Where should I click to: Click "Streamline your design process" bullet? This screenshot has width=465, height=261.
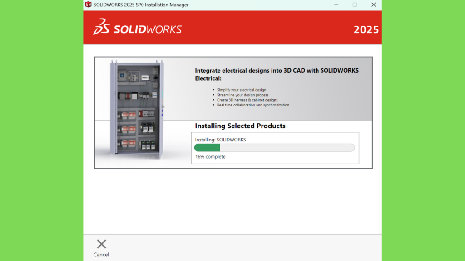point(242,95)
